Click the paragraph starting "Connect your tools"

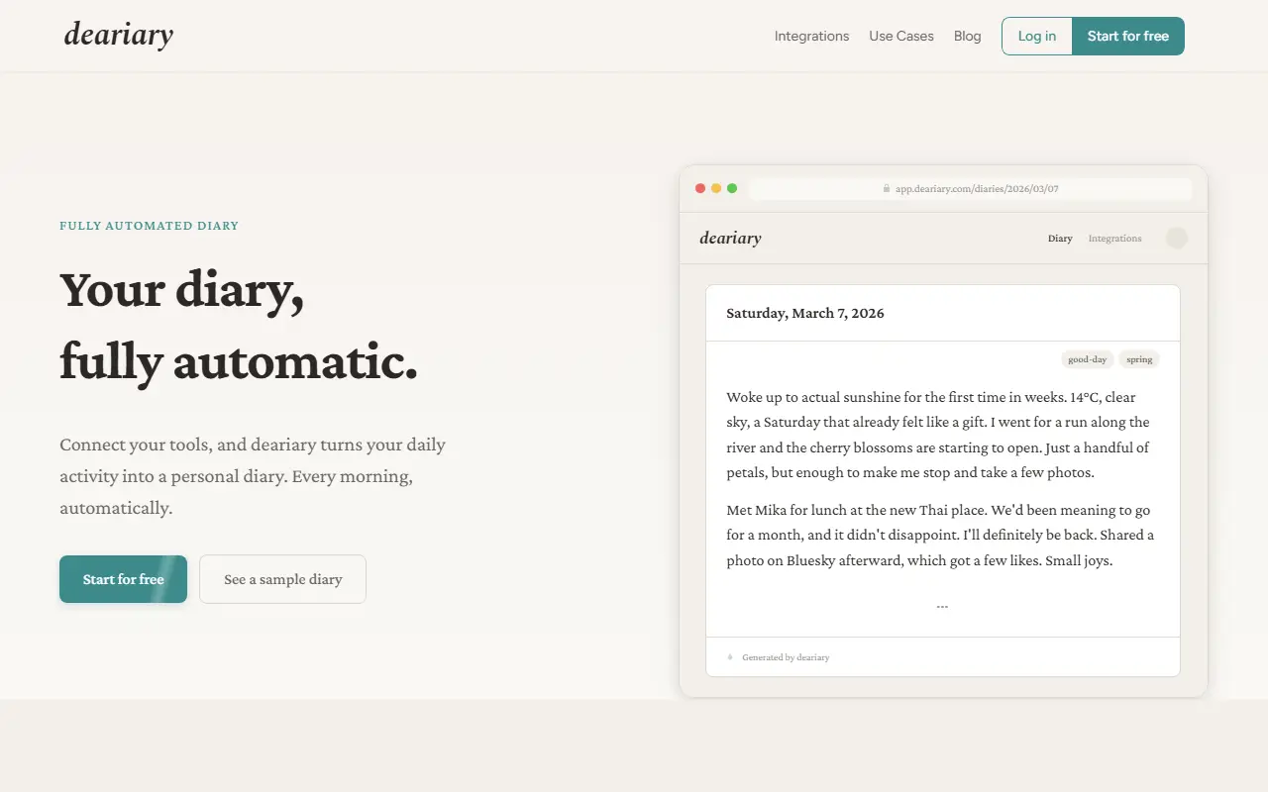[253, 476]
